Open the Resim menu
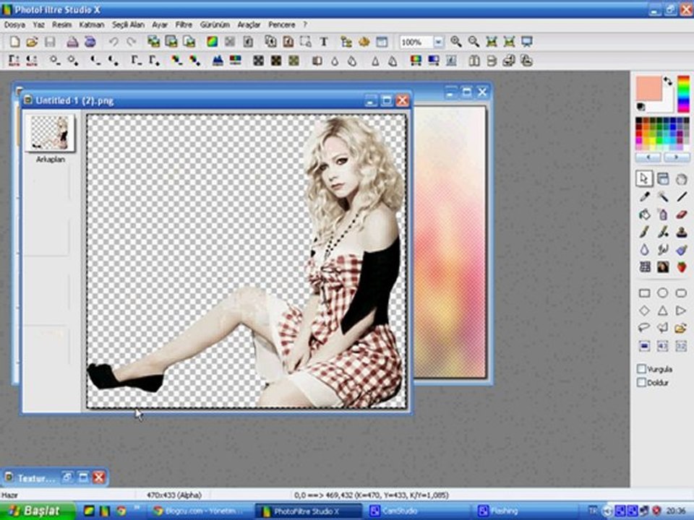This screenshot has width=694, height=520. tap(61, 25)
